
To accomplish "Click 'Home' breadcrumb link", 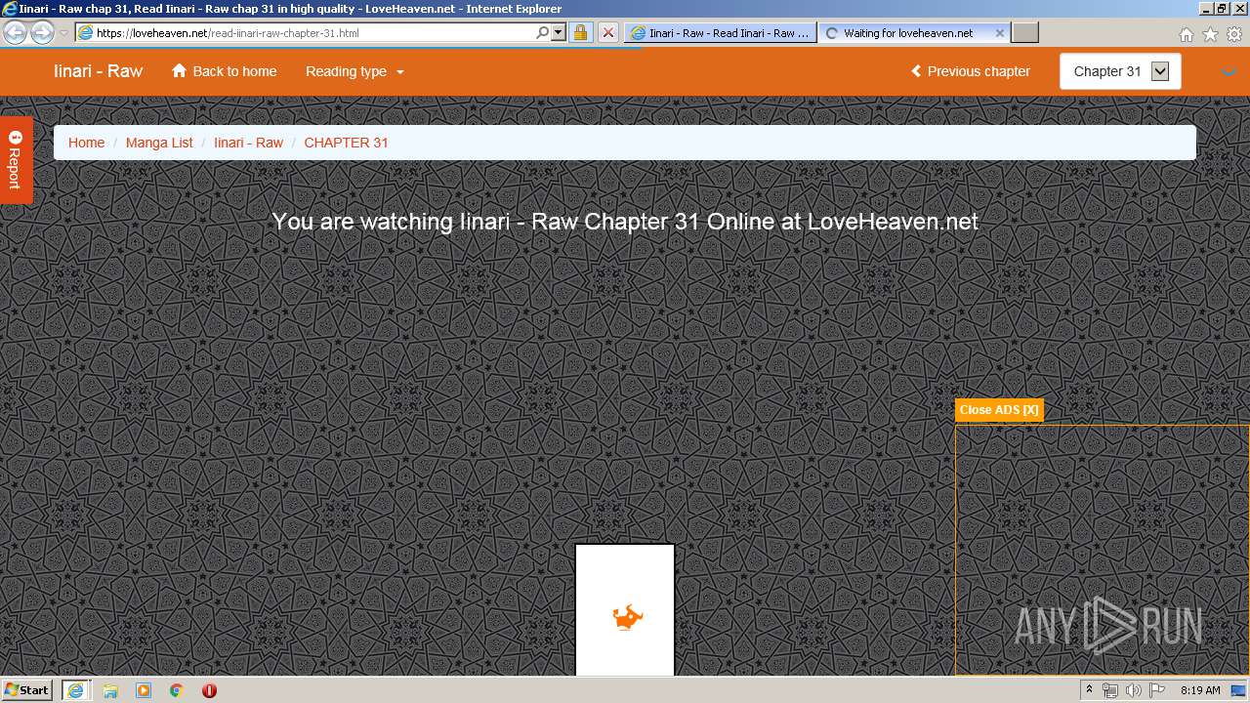I will (x=86, y=143).
